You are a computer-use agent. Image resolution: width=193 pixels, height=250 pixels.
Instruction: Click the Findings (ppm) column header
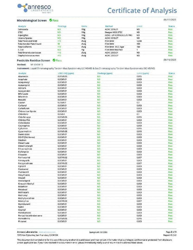(x=105, y=73)
